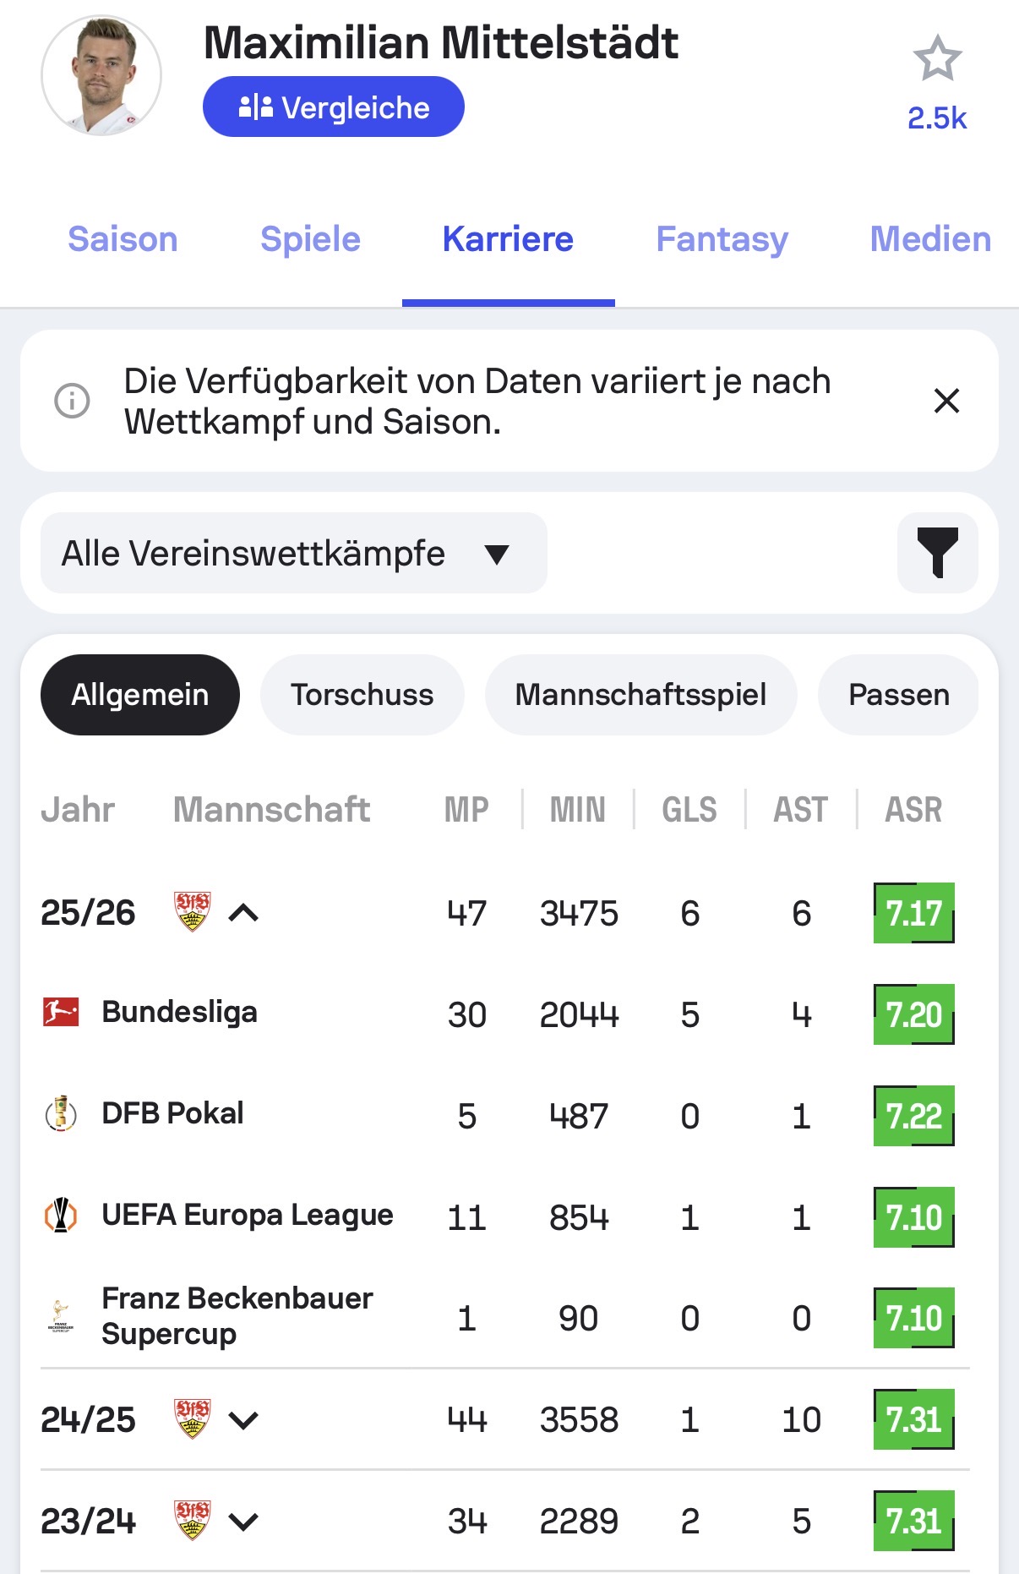Click the UEFA Europa League icon
The height and width of the screenshot is (1574, 1019).
61,1216
